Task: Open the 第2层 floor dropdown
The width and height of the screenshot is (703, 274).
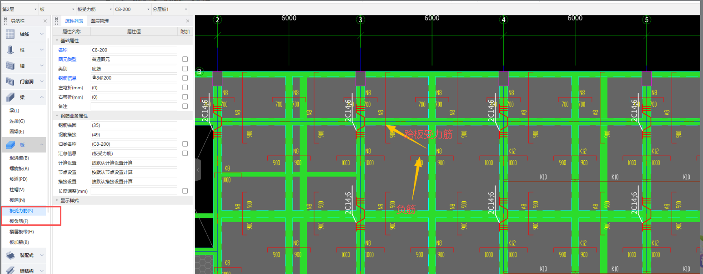Action: click(x=36, y=9)
